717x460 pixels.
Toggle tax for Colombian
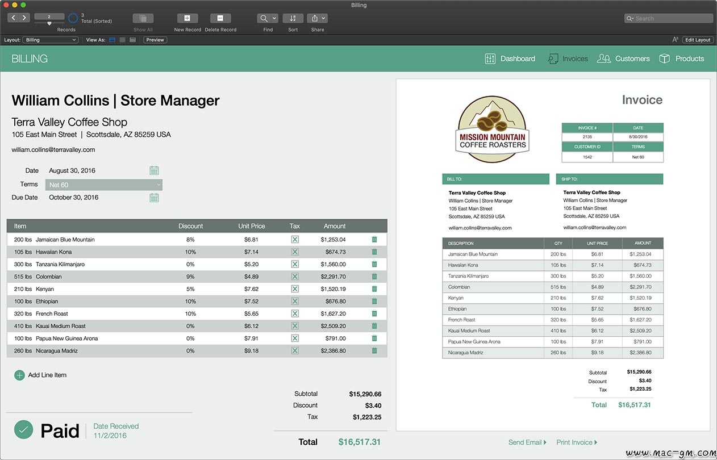[x=294, y=277]
